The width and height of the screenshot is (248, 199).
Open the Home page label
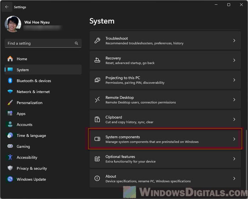[22, 59]
